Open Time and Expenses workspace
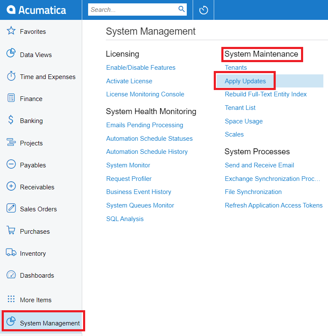 [x=48, y=77]
